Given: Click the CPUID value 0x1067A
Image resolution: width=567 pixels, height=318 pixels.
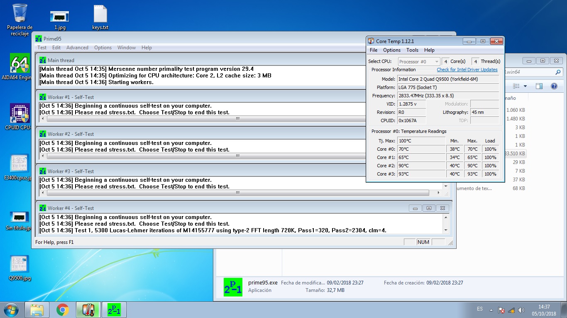Looking at the screenshot, I should tap(411, 120).
